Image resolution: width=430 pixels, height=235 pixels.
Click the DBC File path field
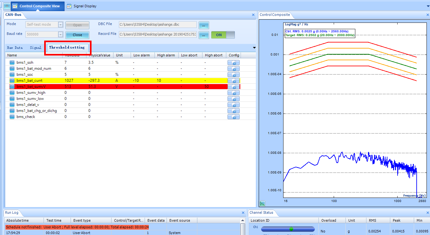(x=158, y=24)
